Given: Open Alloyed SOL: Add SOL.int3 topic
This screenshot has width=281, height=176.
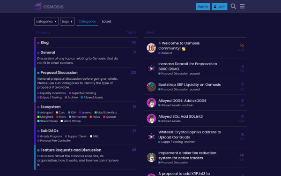Looking at the screenshot, I should (x=180, y=116).
